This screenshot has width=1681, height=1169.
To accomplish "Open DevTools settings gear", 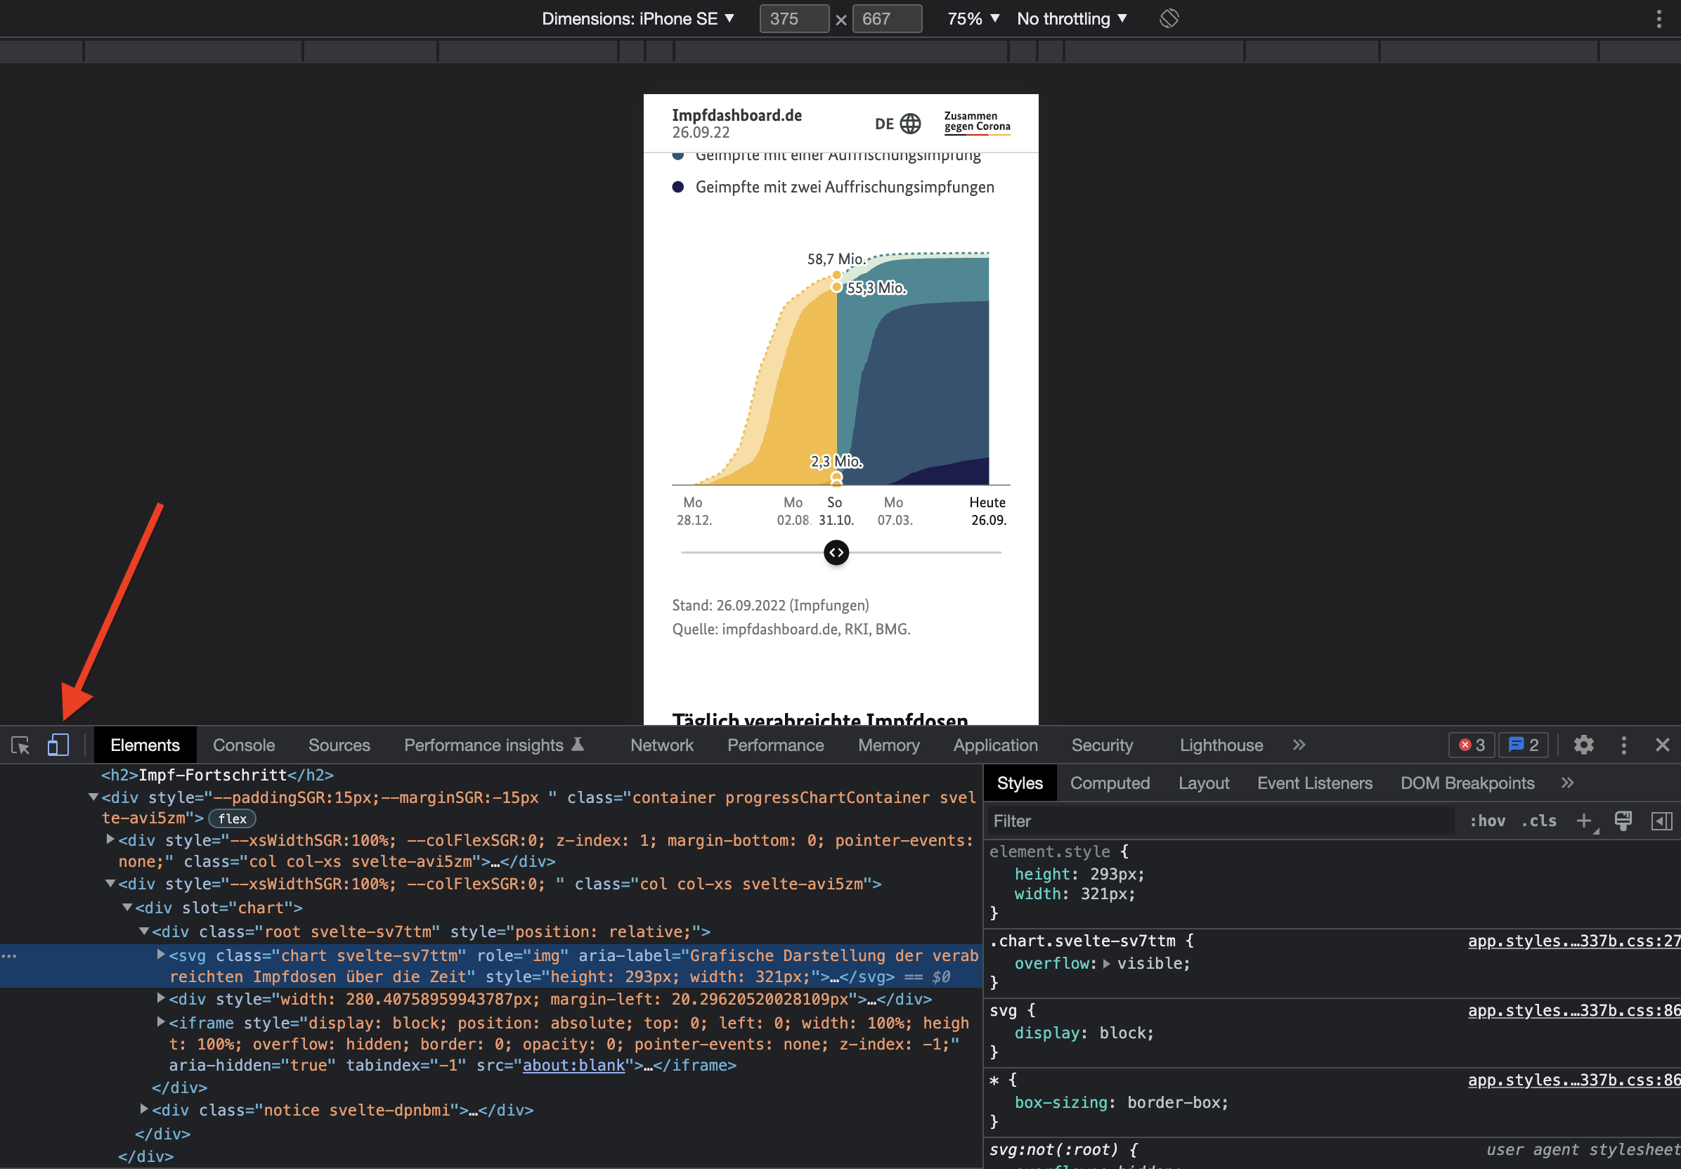I will [1583, 745].
